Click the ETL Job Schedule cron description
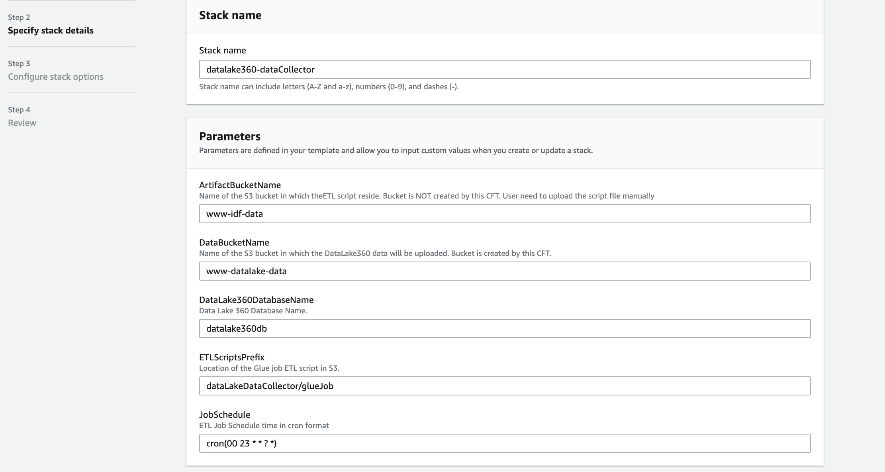This screenshot has height=472, width=885. (264, 426)
